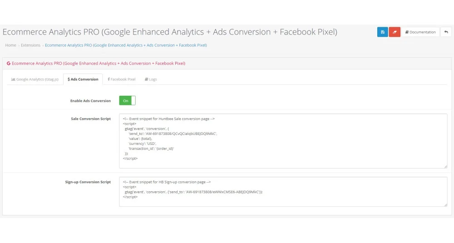Go to the Home breadcrumb link
Viewport: 454px width, 243px height.
pyautogui.click(x=11, y=45)
